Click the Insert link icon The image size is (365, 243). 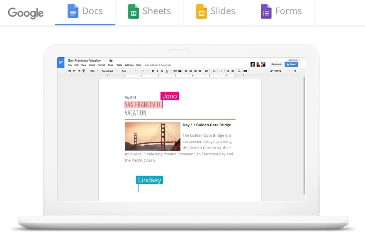point(175,71)
